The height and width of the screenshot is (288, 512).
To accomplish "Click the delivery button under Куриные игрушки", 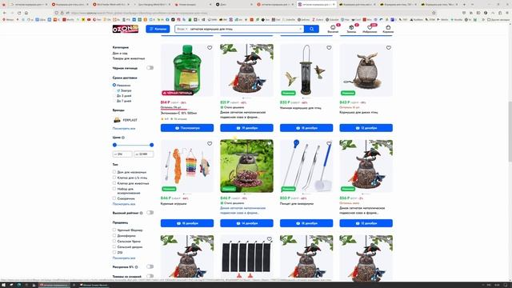I will [187, 223].
